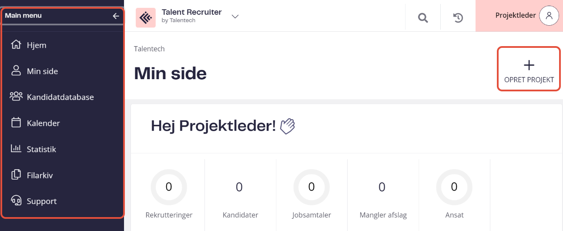The width and height of the screenshot is (563, 231).
Task: Collapse Main menu with the back arrow
Action: tap(116, 16)
